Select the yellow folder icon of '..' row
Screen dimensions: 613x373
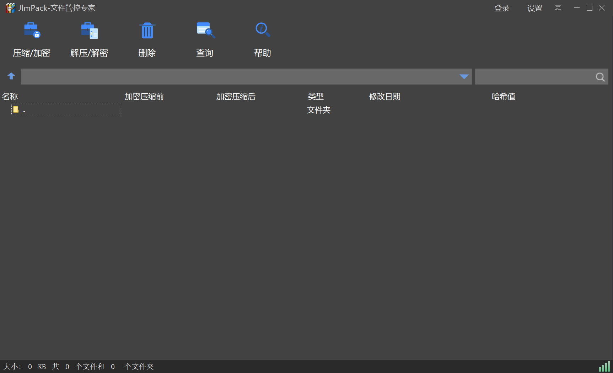[x=16, y=109]
